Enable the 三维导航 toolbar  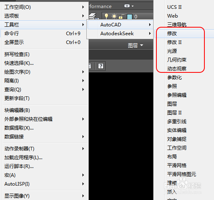coord(177,25)
